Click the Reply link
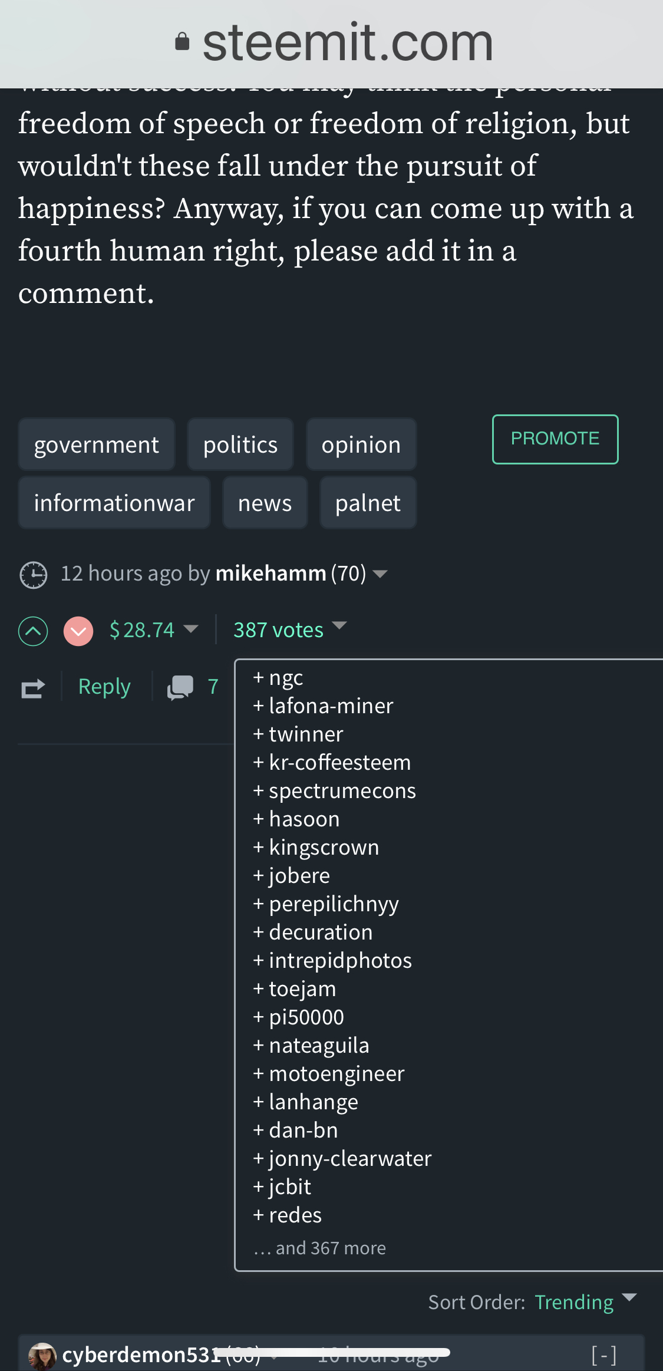This screenshot has height=1371, width=663. coord(104,687)
